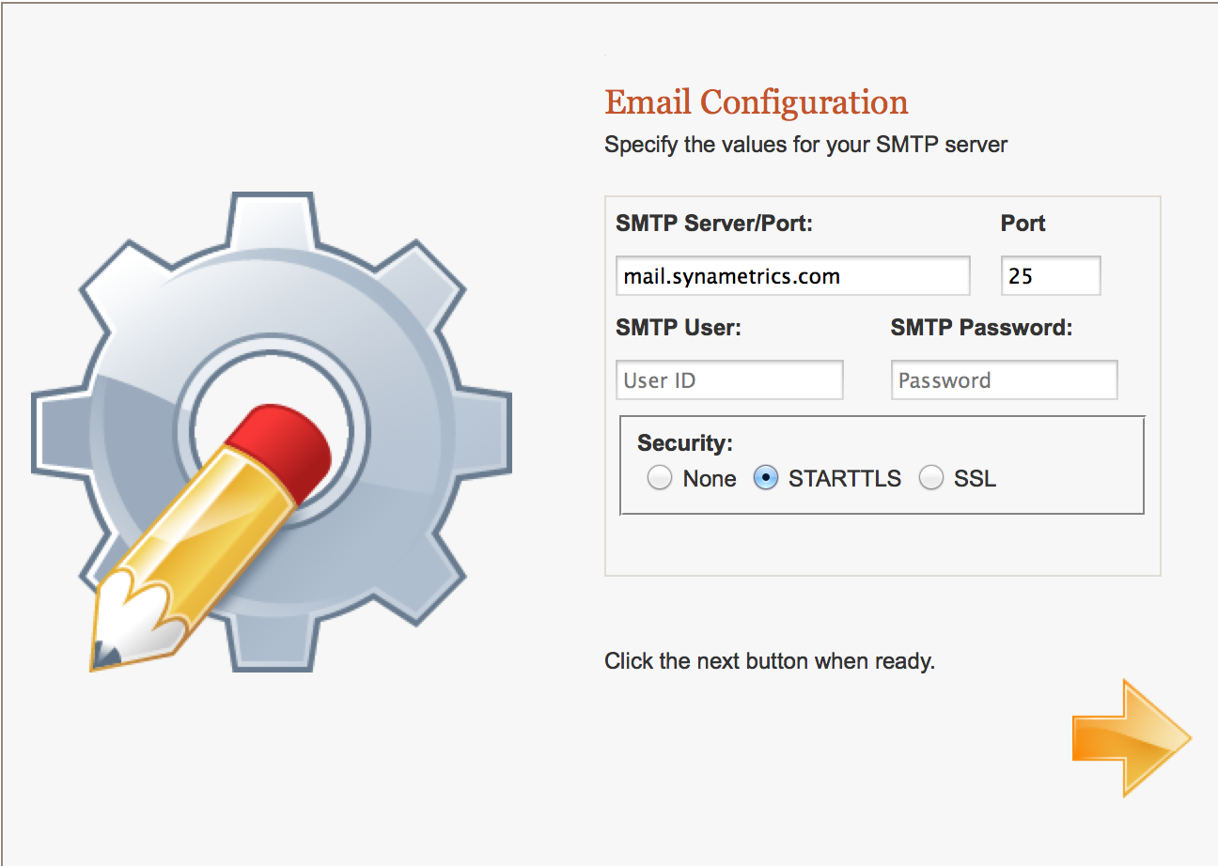Click the Port field showing 25
Screen dimensions: 1218x866
coord(1051,276)
